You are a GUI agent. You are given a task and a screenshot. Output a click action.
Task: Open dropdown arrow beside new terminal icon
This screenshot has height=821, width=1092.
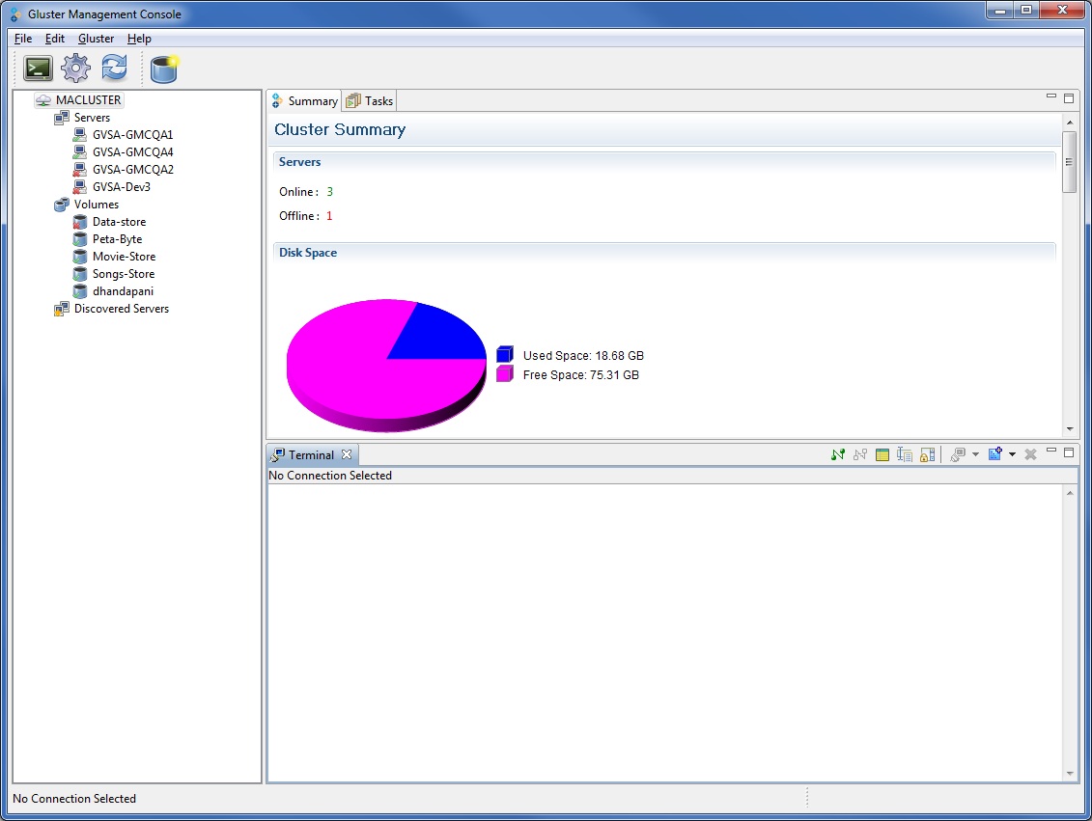[x=1012, y=454]
